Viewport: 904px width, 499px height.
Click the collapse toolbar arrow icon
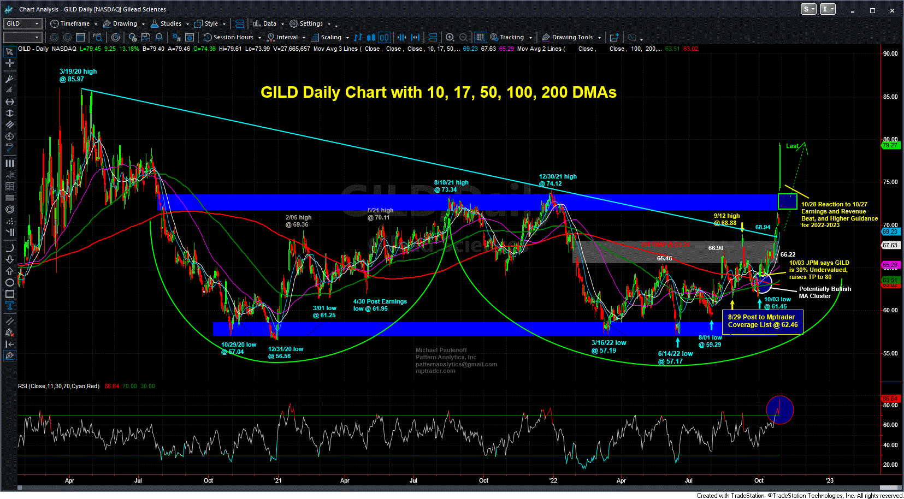[9, 344]
